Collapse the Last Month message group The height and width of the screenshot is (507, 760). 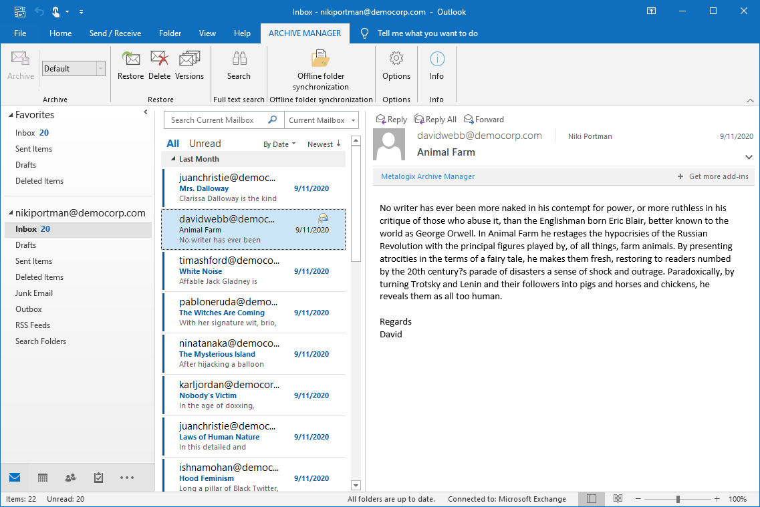(174, 159)
